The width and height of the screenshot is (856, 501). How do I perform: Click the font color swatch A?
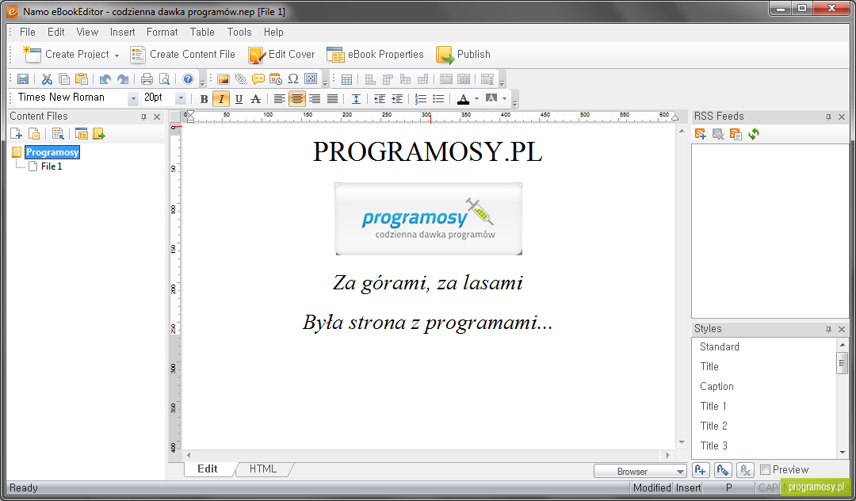click(x=463, y=99)
